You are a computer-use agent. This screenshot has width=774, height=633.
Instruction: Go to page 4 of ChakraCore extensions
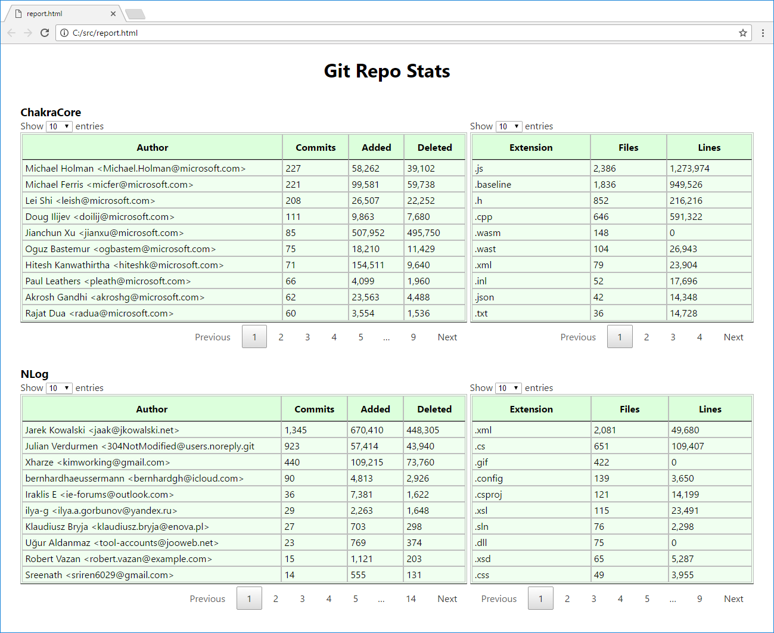(700, 337)
